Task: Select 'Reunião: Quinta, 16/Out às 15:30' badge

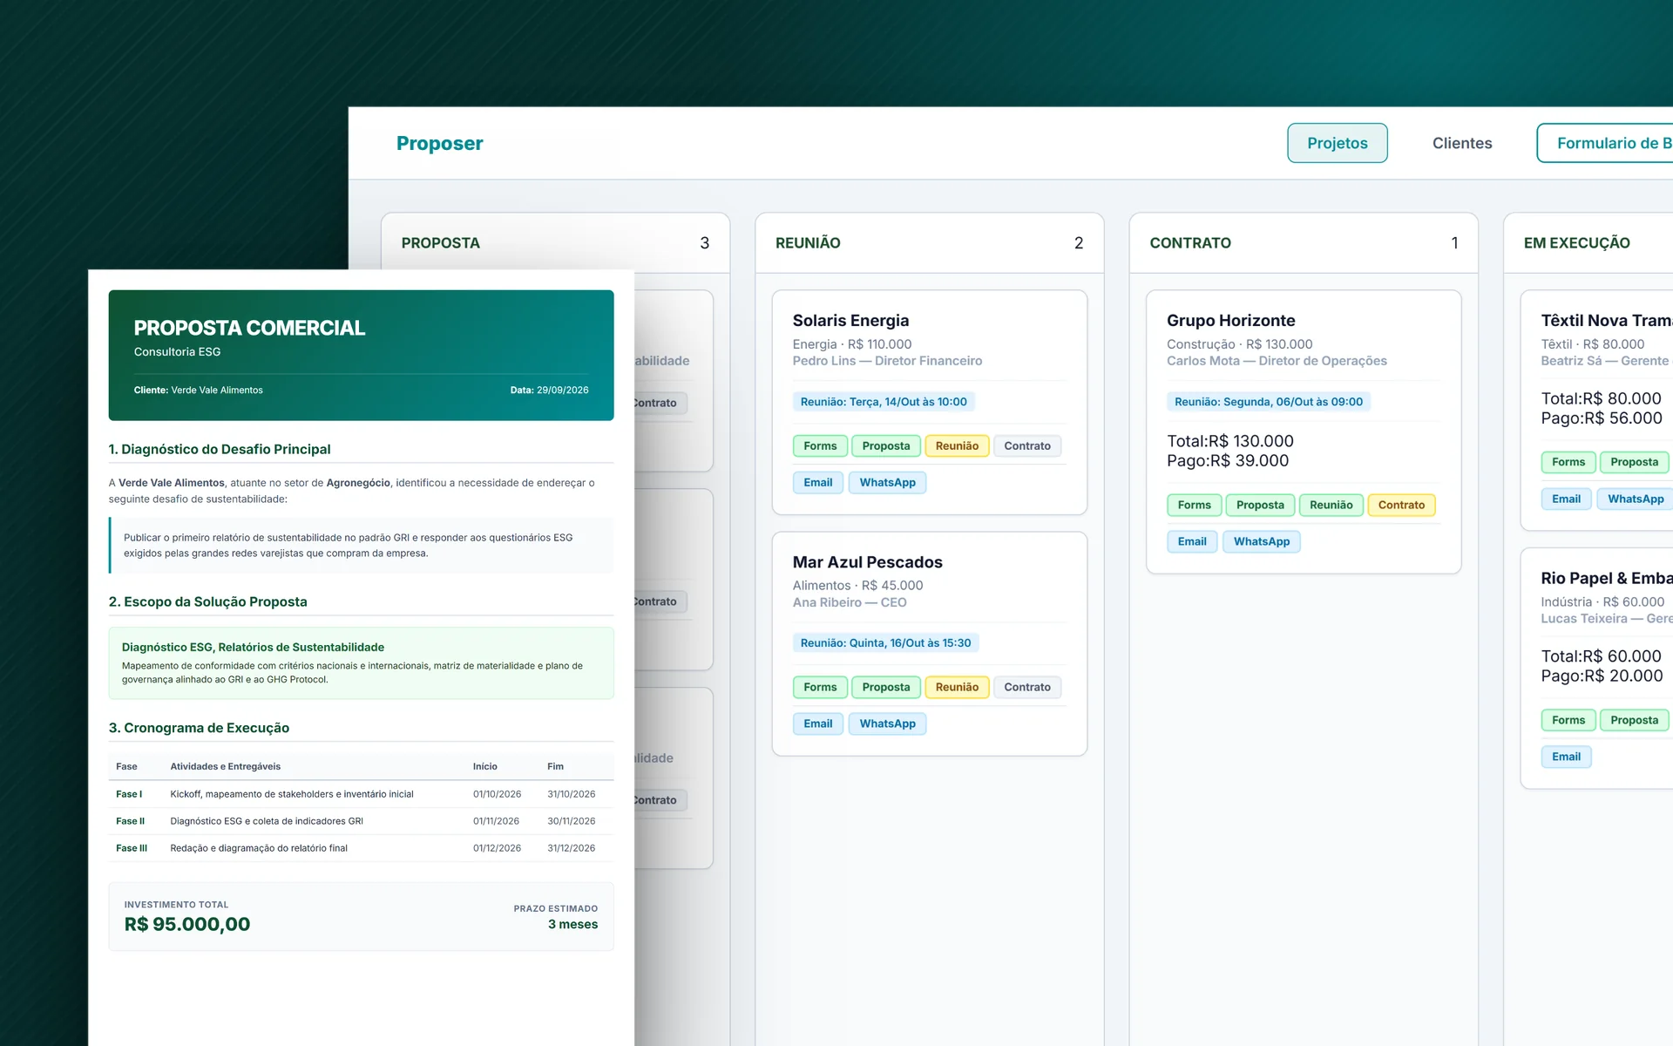Action: 885,643
